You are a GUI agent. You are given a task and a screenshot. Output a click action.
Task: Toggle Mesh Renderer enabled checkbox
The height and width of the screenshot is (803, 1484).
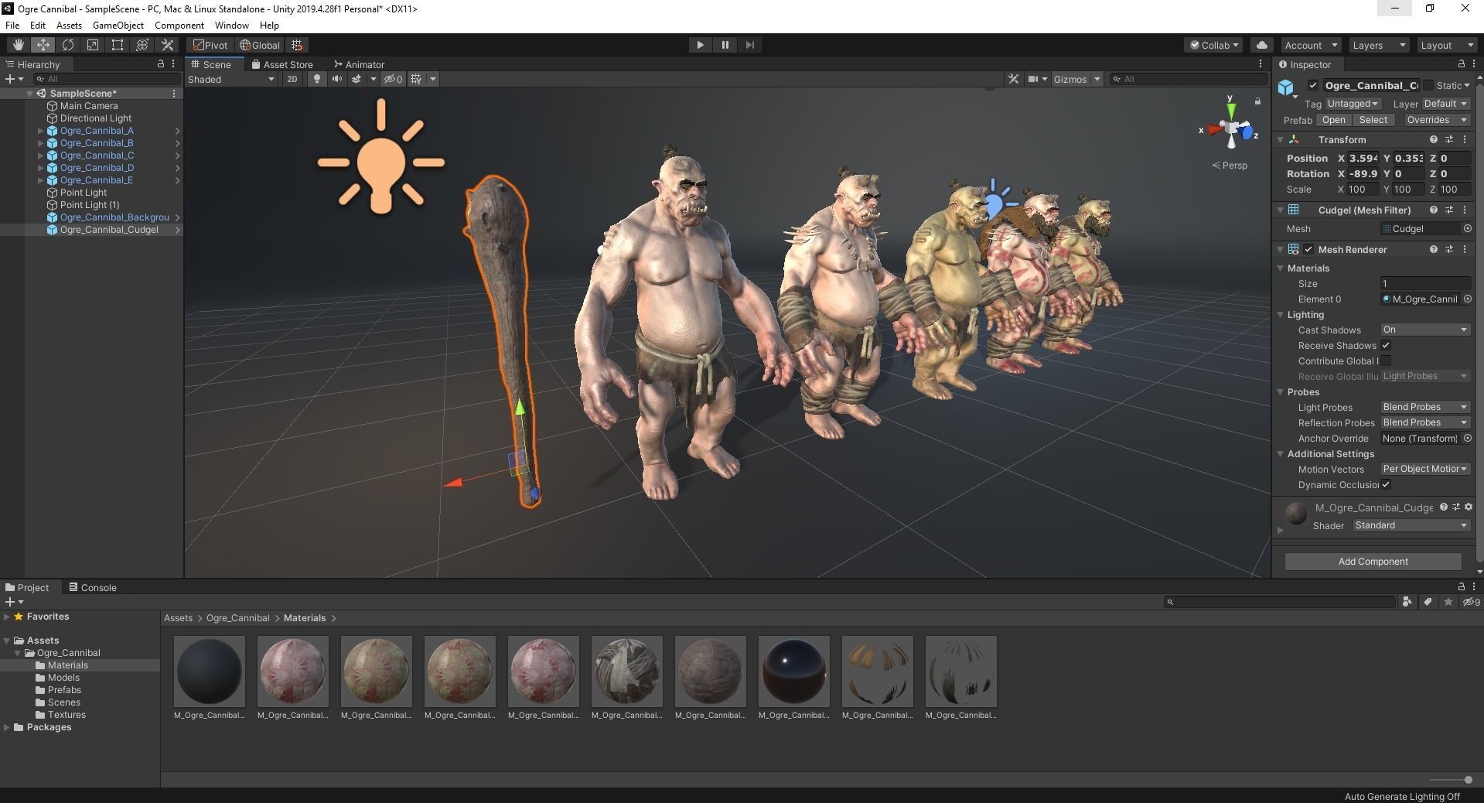(x=1308, y=249)
